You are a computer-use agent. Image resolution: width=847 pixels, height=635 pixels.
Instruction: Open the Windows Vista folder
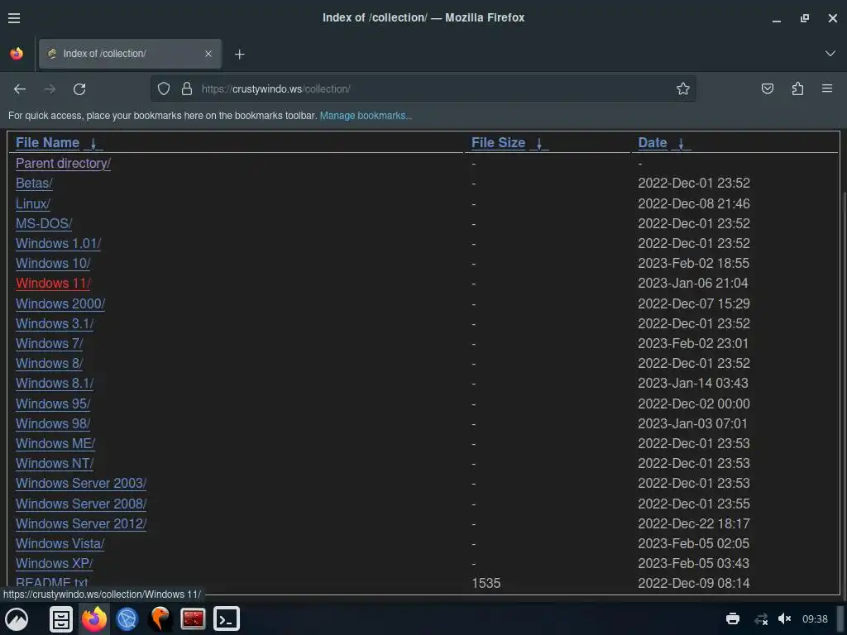pyautogui.click(x=60, y=544)
